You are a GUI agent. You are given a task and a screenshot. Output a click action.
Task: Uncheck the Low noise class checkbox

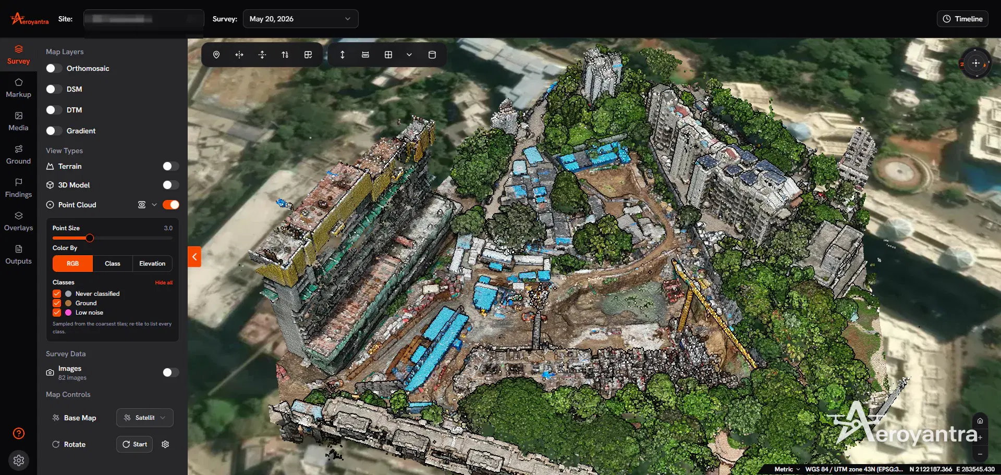click(x=57, y=312)
